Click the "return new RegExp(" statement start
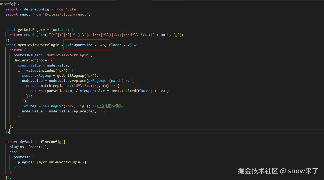Viewport: 324px width, 180px height. click(x=28, y=35)
